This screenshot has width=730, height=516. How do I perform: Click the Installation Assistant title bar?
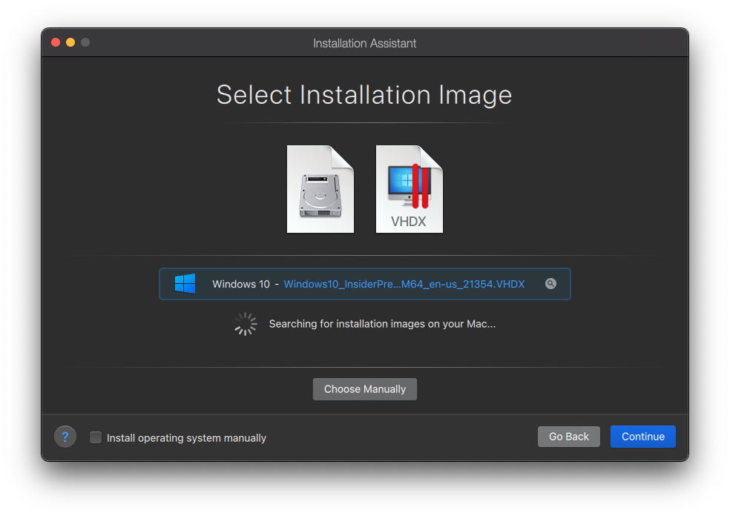(364, 42)
